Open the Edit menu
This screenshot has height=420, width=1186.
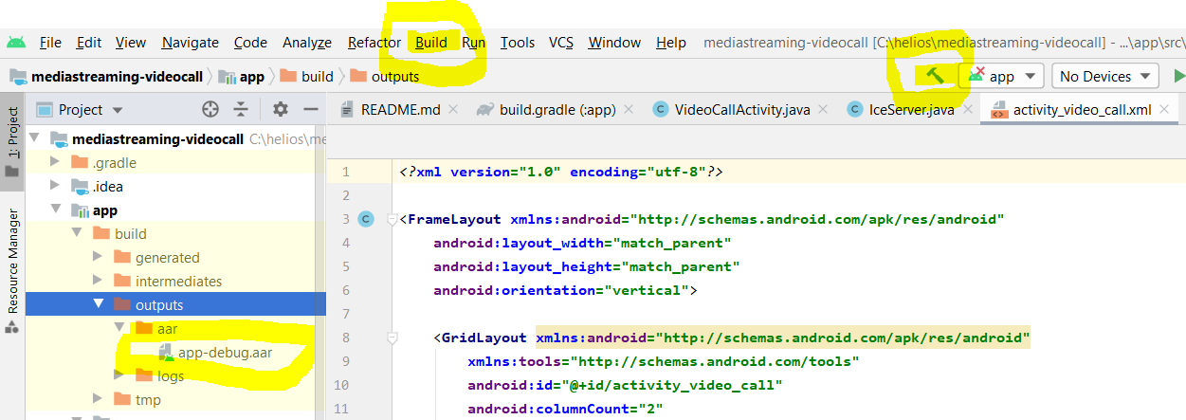pyautogui.click(x=89, y=43)
